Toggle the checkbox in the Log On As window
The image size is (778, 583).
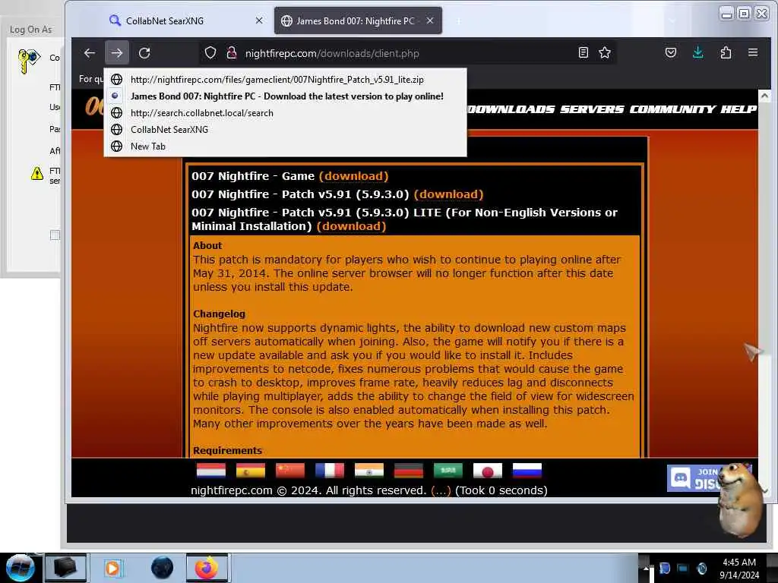pos(55,235)
